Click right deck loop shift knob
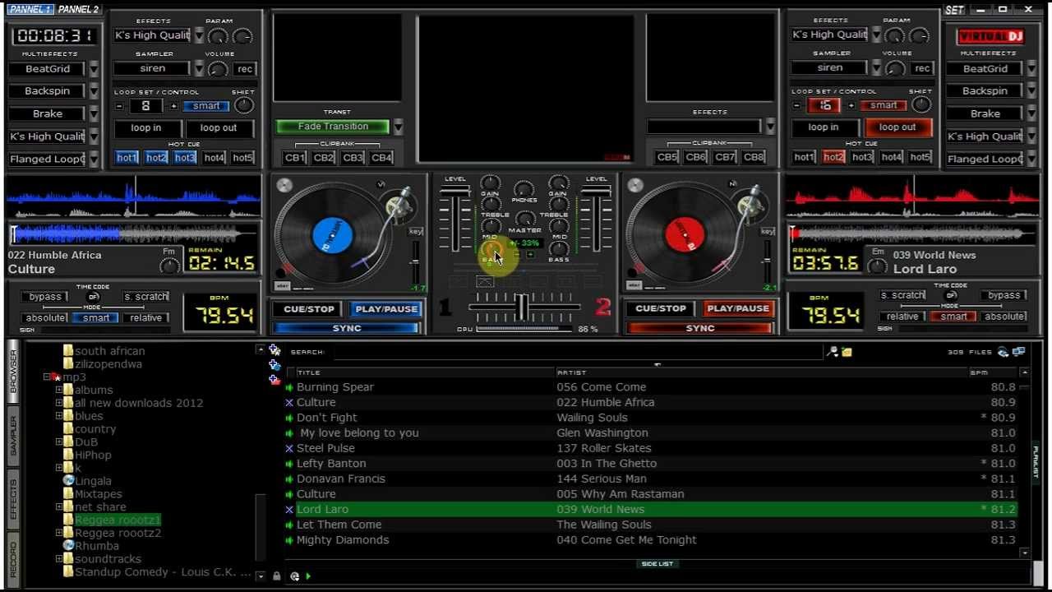This screenshot has height=592, width=1052. coord(921,104)
